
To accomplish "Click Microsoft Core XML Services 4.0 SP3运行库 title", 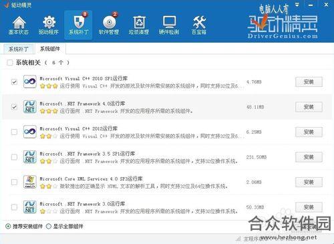I will 91,178.
